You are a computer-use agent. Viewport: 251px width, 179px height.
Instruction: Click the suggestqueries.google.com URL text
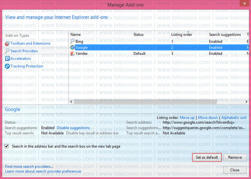click(x=204, y=128)
